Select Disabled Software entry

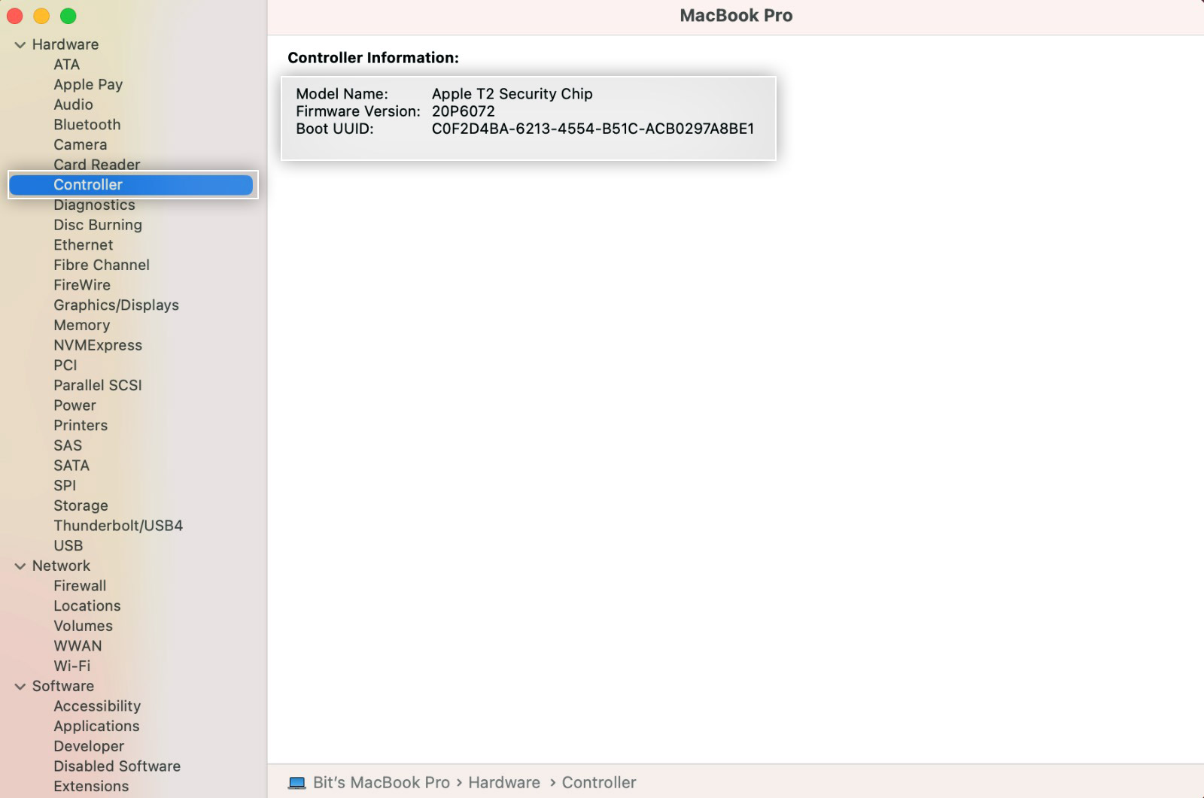(117, 766)
